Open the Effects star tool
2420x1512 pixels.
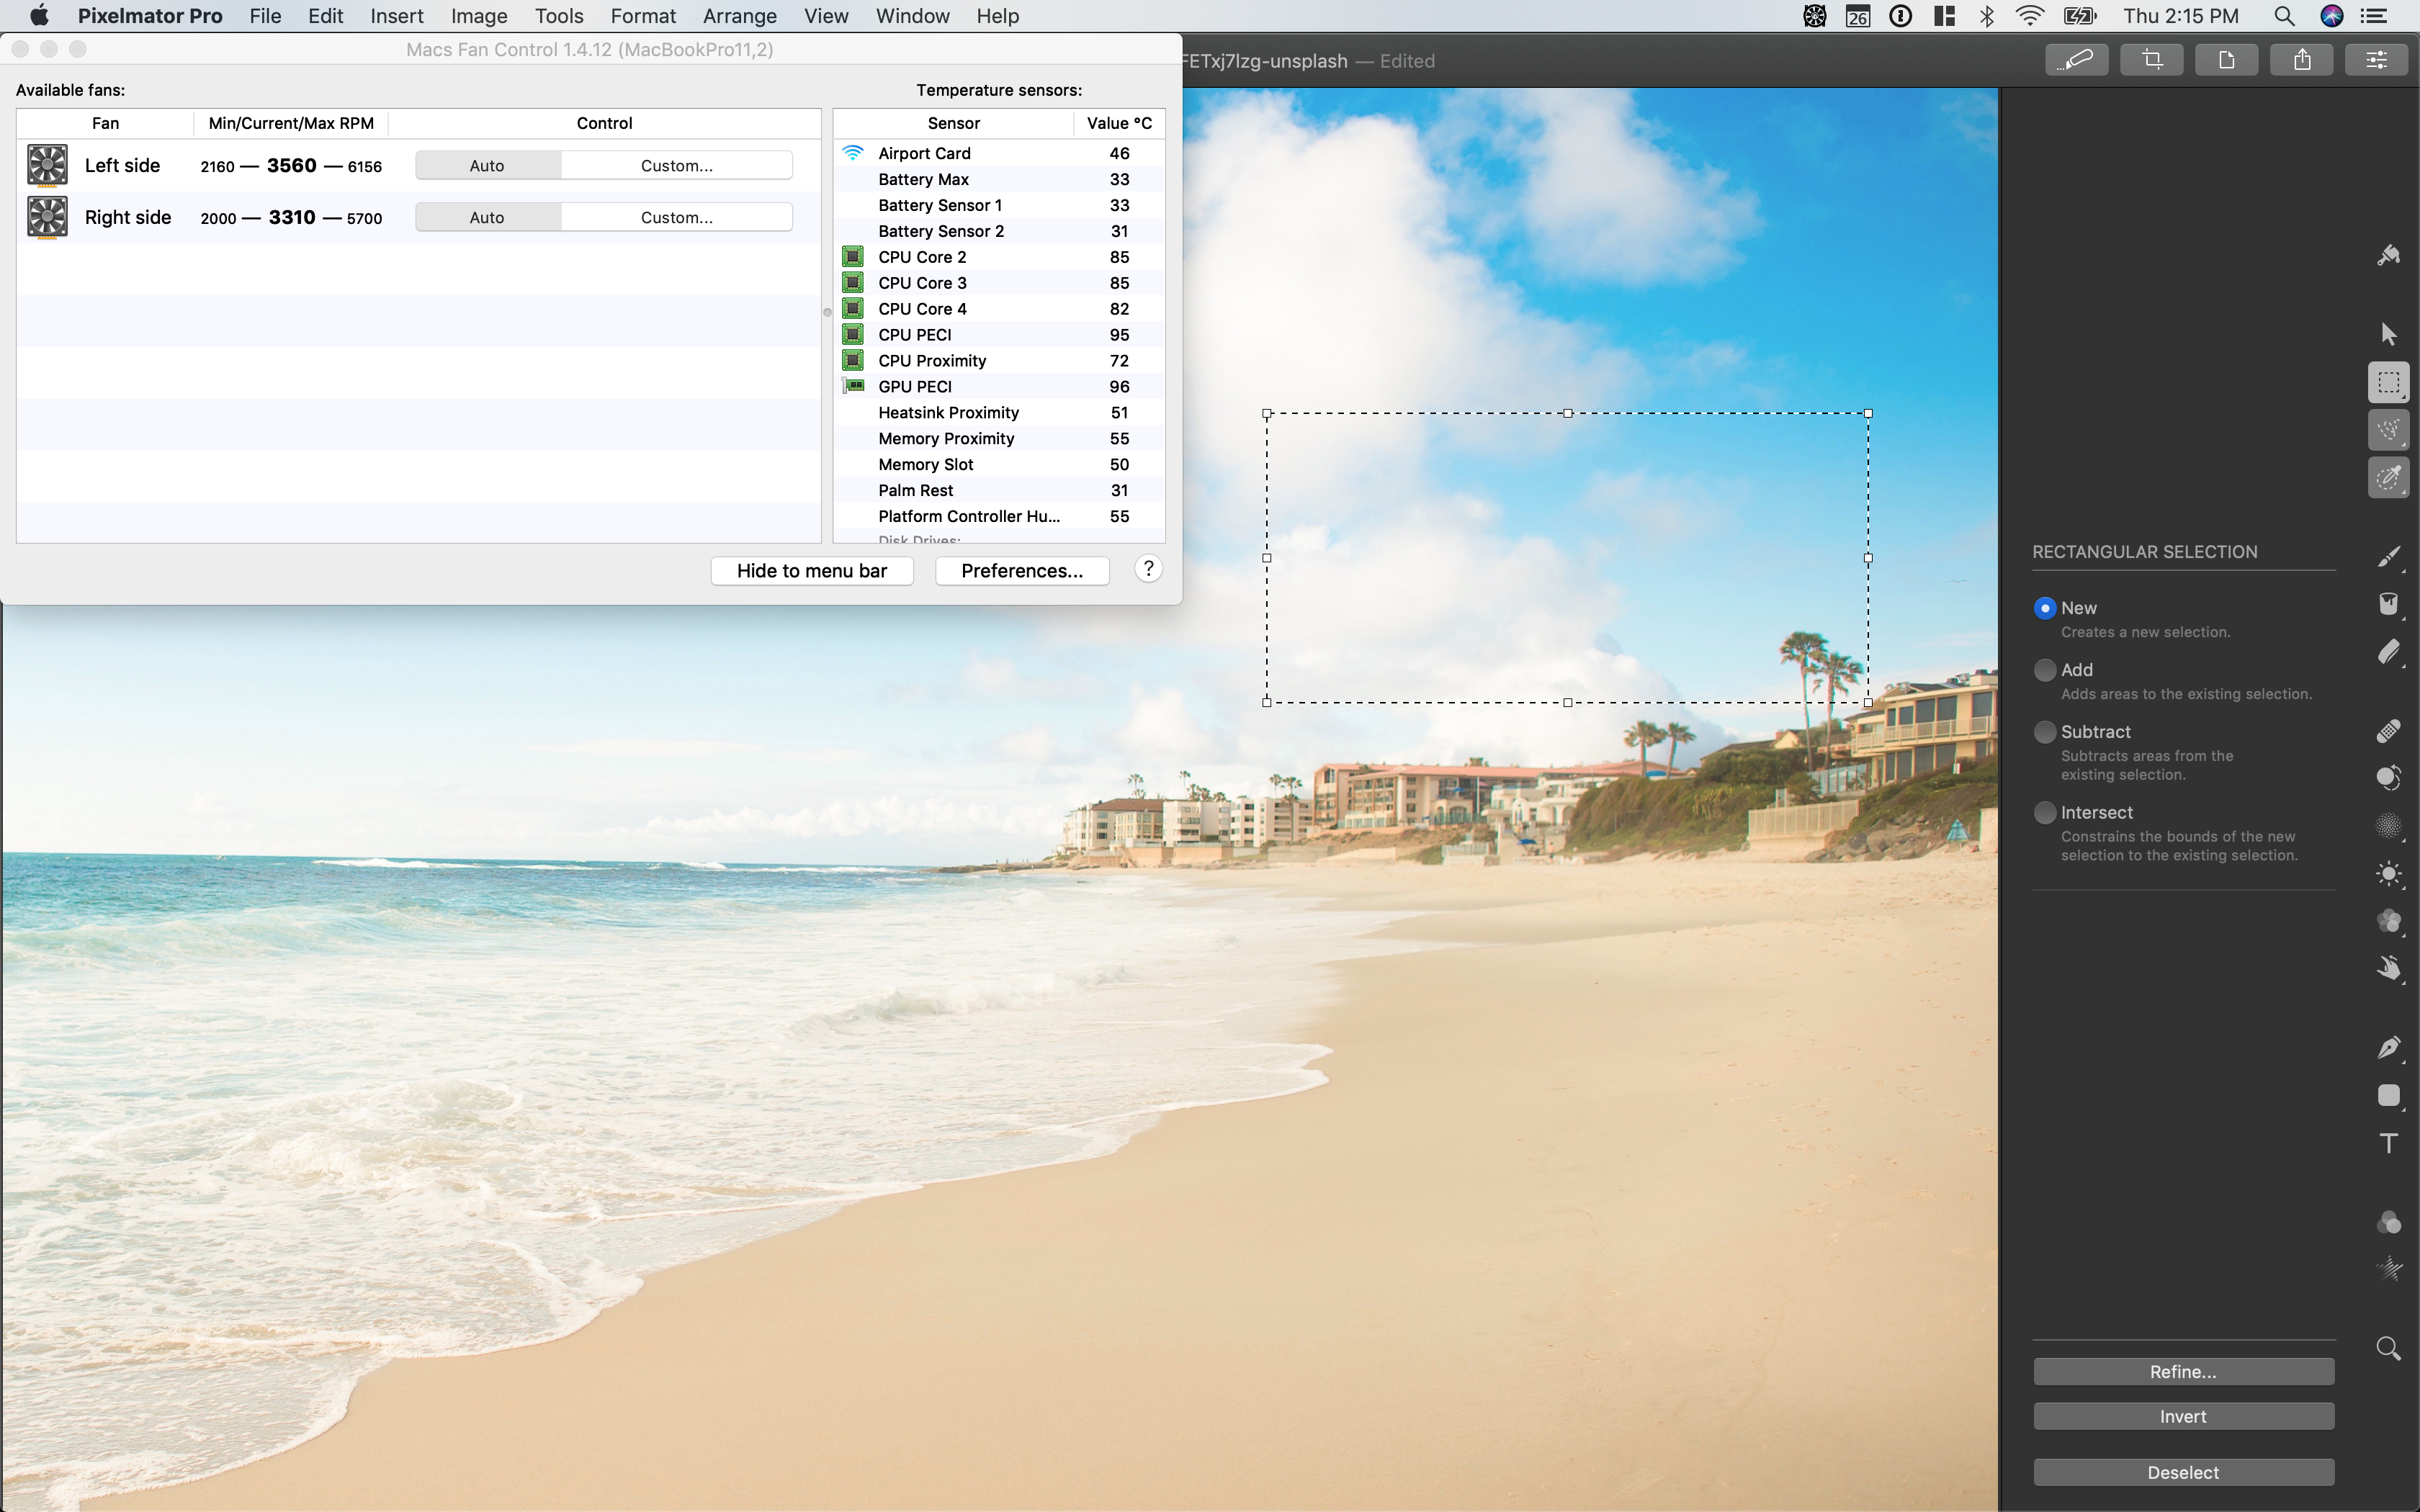(2388, 1270)
